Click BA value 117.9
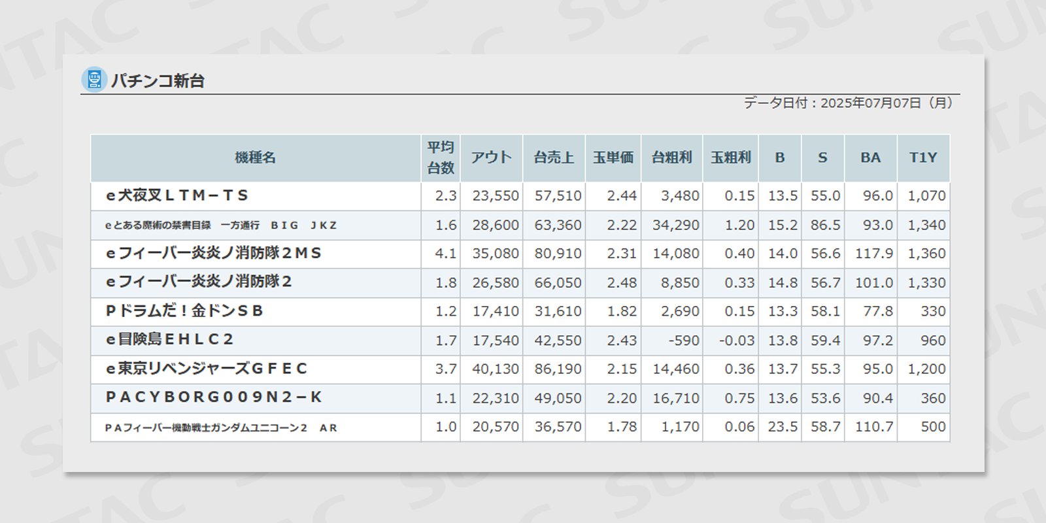The width and height of the screenshot is (1046, 523). (874, 254)
